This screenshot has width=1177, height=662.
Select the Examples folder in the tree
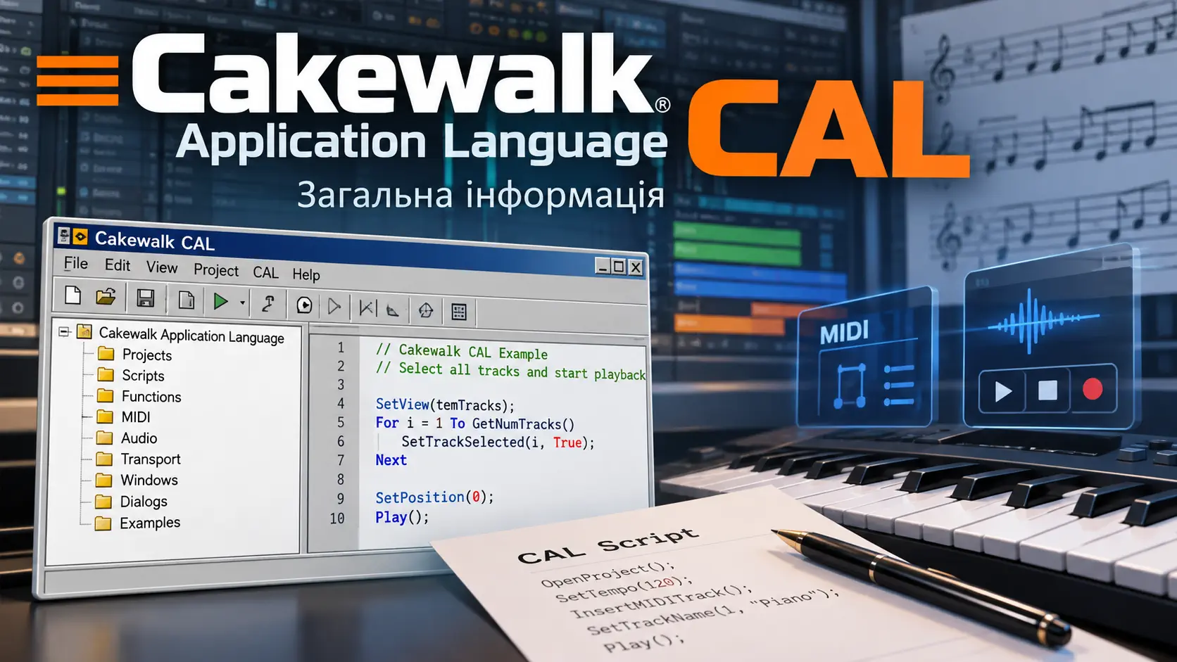coord(150,523)
